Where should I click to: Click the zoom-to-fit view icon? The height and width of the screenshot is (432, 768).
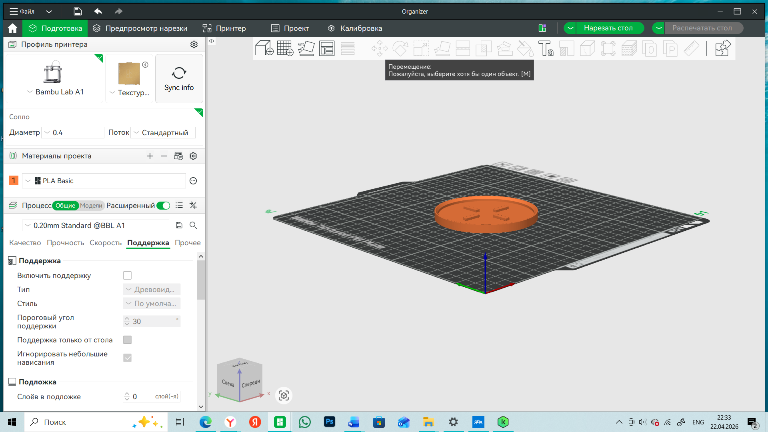click(284, 396)
